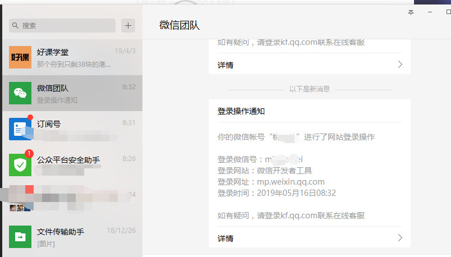
Task: Focus the 搜索 search input field
Action: pos(62,26)
